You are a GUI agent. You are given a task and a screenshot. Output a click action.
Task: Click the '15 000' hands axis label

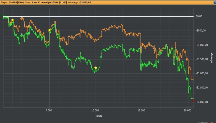141,110
